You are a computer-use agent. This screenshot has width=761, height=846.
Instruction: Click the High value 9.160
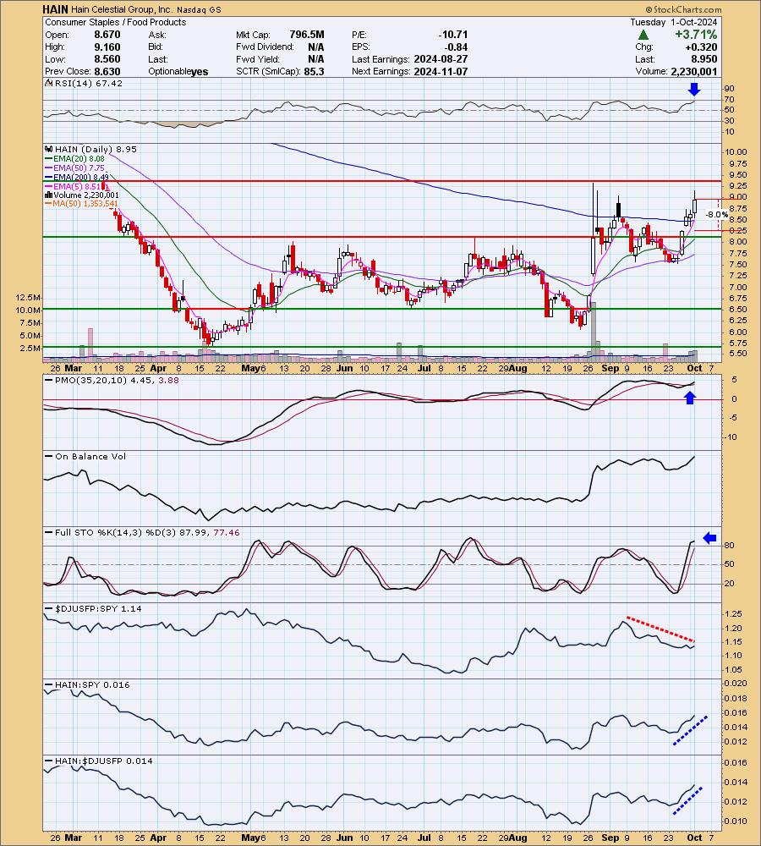tap(107, 47)
